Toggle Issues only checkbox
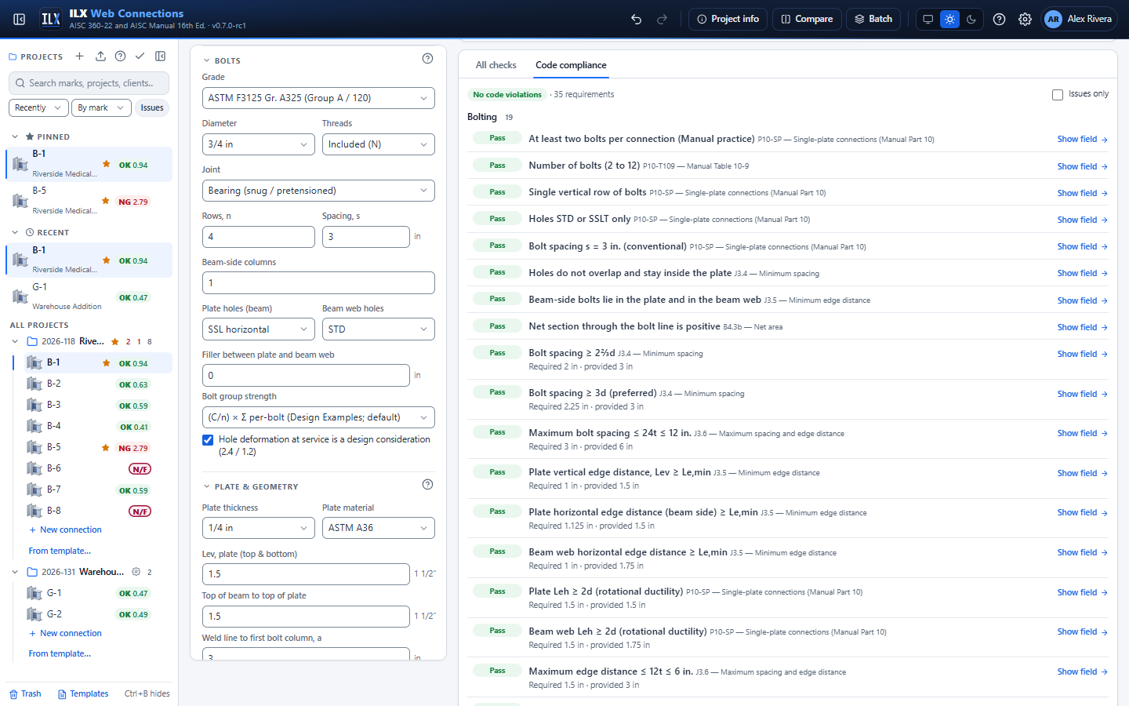Image resolution: width=1129 pixels, height=706 pixels. pos(1058,94)
